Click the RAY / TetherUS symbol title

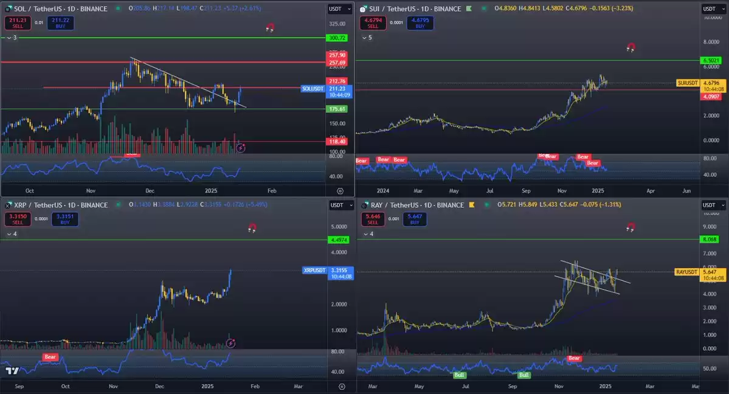pyautogui.click(x=418, y=205)
